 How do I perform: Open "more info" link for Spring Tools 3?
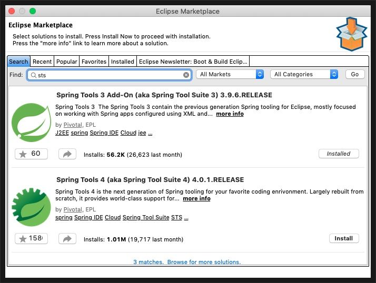230,114
